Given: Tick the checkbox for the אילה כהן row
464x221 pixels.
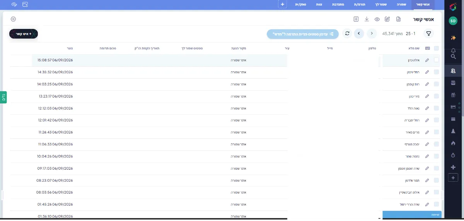Looking at the screenshot, I should click(x=437, y=60).
